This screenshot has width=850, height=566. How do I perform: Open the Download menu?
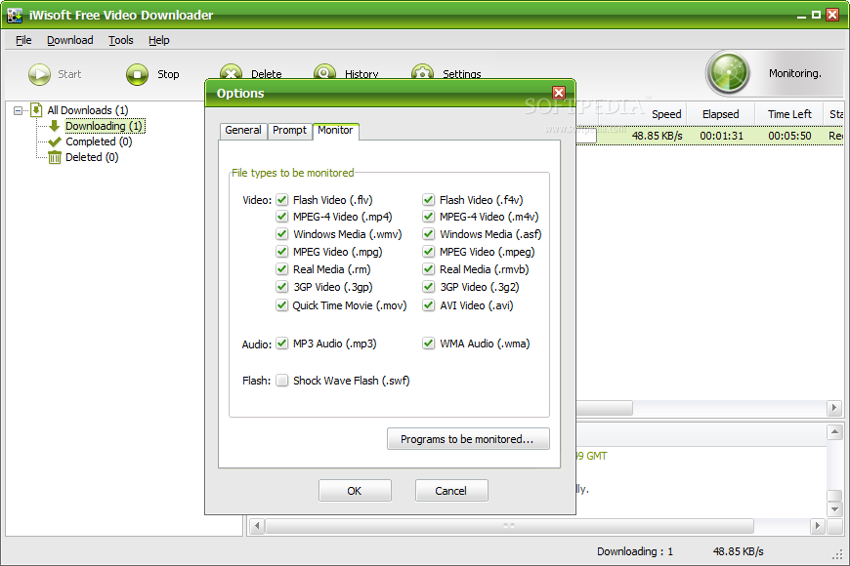[70, 40]
